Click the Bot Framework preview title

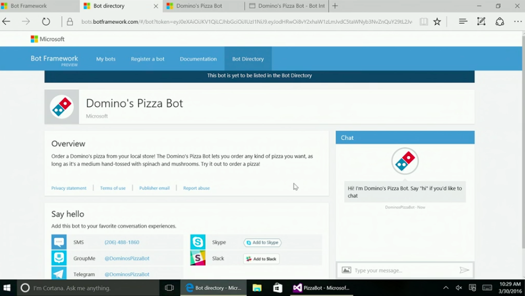click(x=54, y=60)
